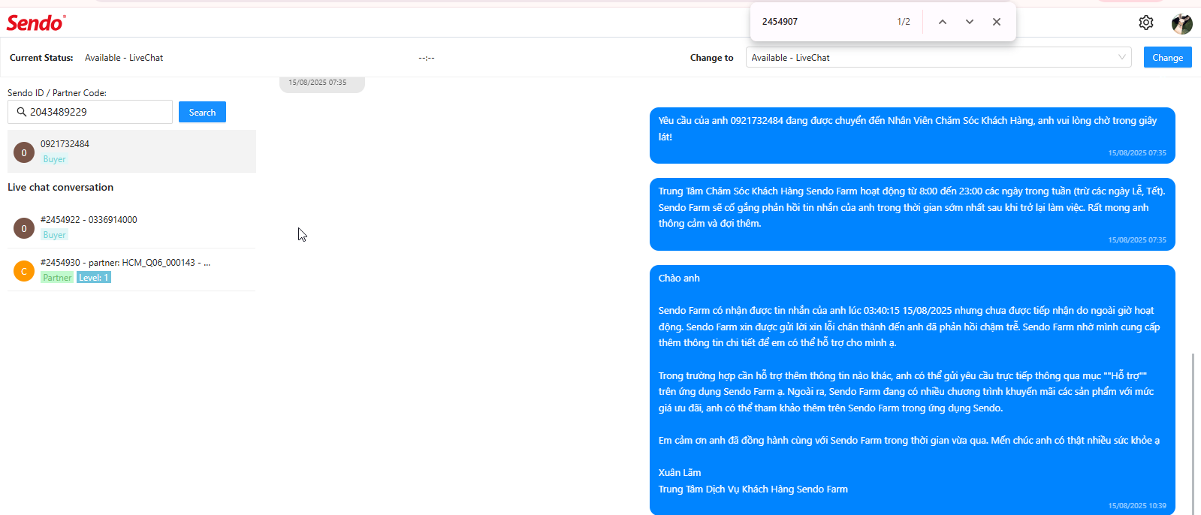Screen dimensions: 1201x515
Task: Click orange C avatar of #2454930
Action: coord(24,271)
